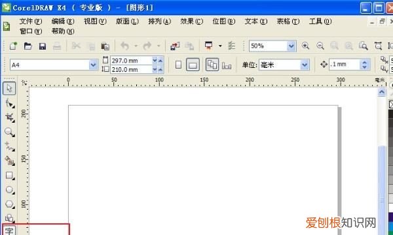Click the Open folder icon
The height and width of the screenshot is (235, 393).
pos(28,46)
